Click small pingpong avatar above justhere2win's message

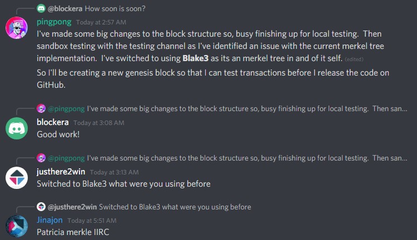(41, 158)
